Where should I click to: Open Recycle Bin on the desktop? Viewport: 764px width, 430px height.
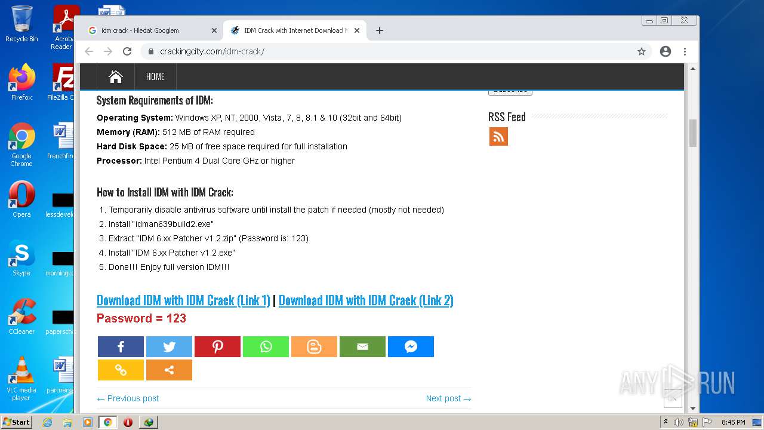coord(21,24)
